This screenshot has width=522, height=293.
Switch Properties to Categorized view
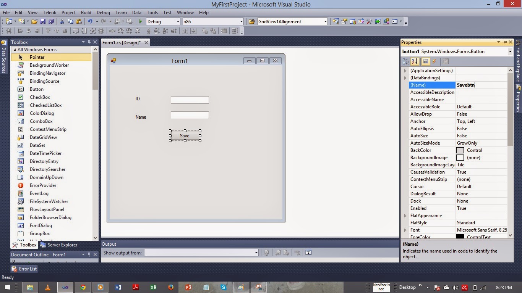pyautogui.click(x=406, y=61)
